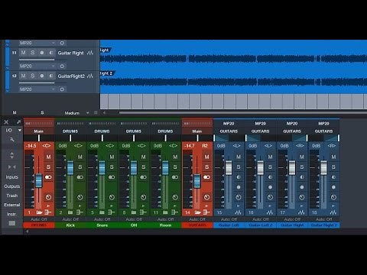Expand the Kick channel small arrow
This screenshot has height=275, width=367.
[x=80, y=205]
